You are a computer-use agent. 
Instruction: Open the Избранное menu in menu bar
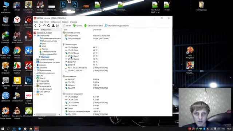[x=56, y=22]
